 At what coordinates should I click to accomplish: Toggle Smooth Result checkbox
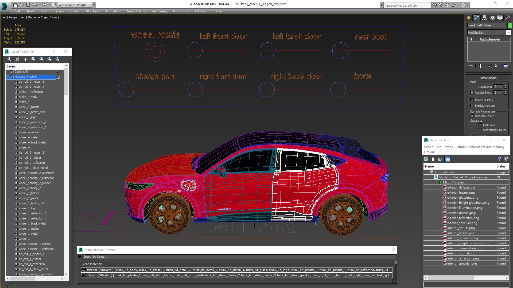[472, 116]
